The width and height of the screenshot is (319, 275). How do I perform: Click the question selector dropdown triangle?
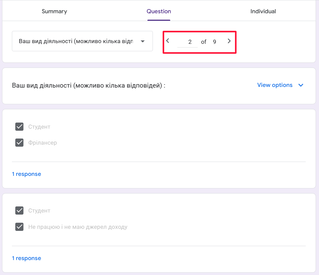click(x=143, y=41)
